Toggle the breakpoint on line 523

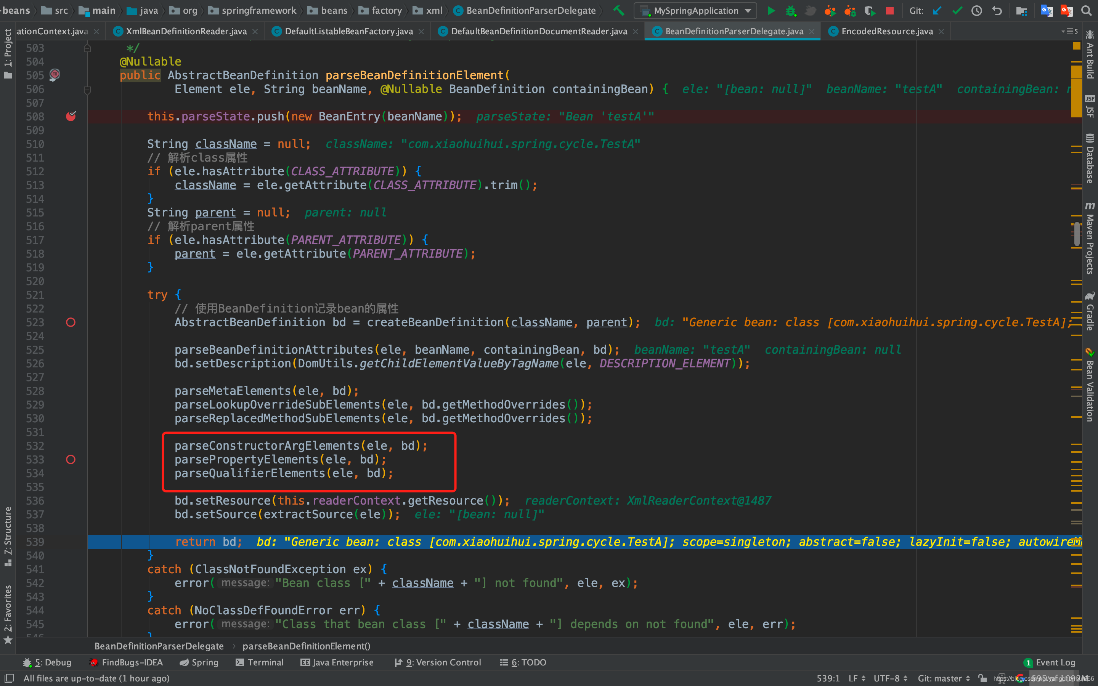(x=71, y=322)
